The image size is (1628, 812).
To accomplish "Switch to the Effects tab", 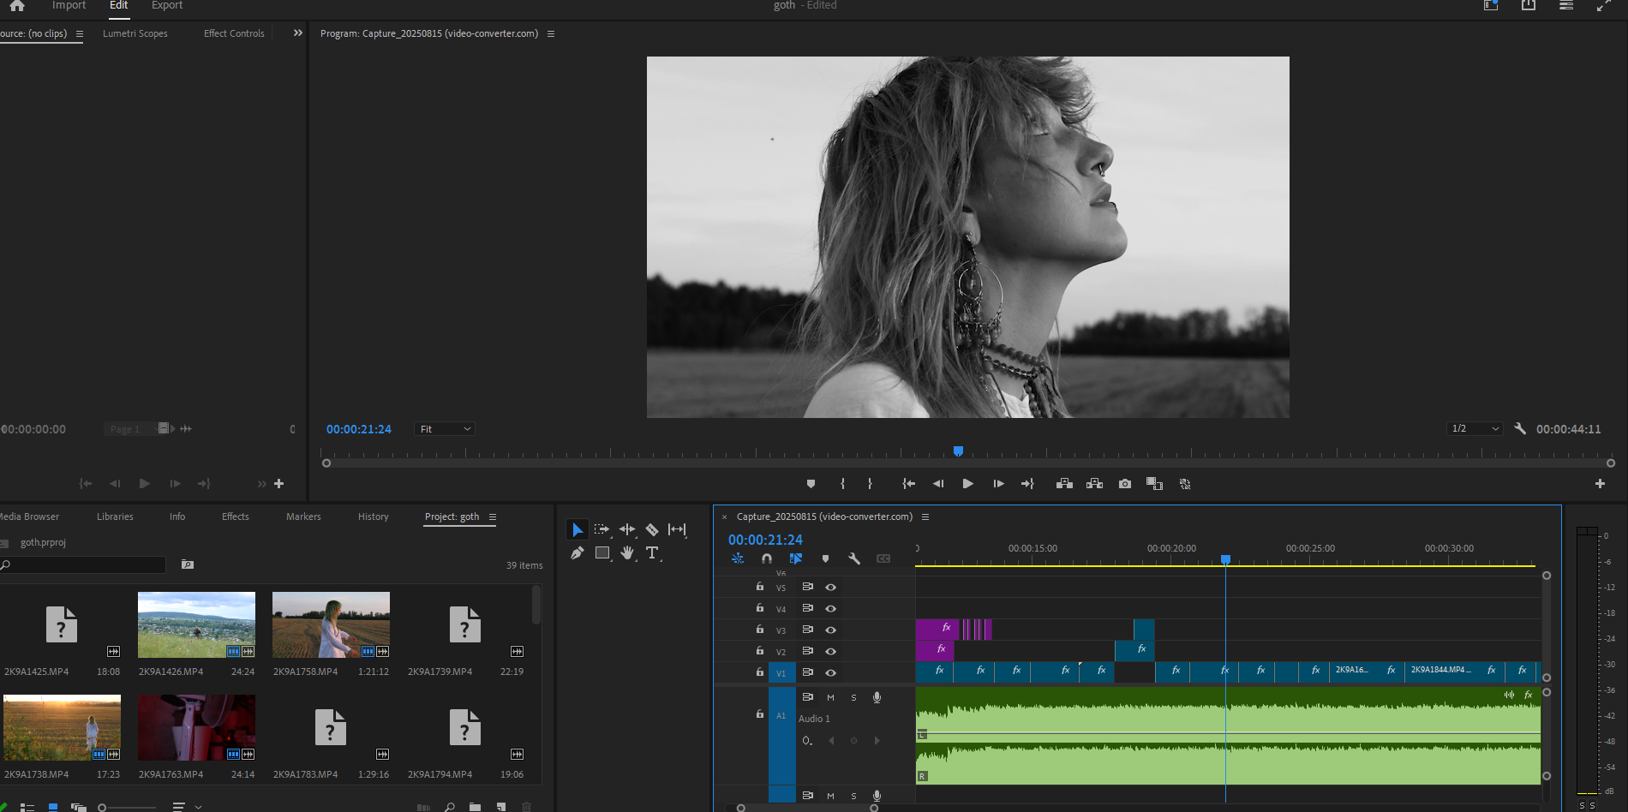I will pyautogui.click(x=235, y=516).
